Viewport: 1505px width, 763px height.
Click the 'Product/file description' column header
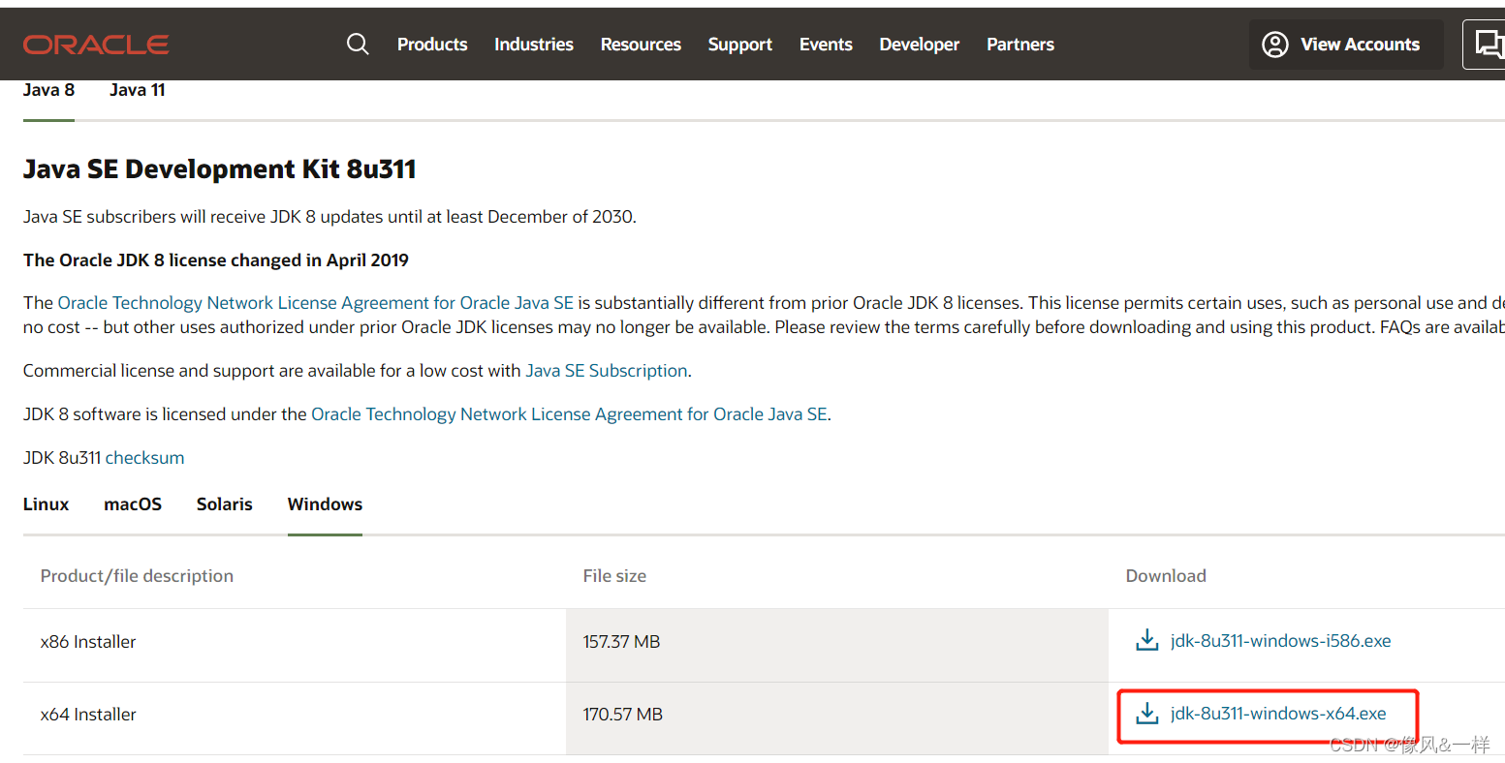(137, 576)
